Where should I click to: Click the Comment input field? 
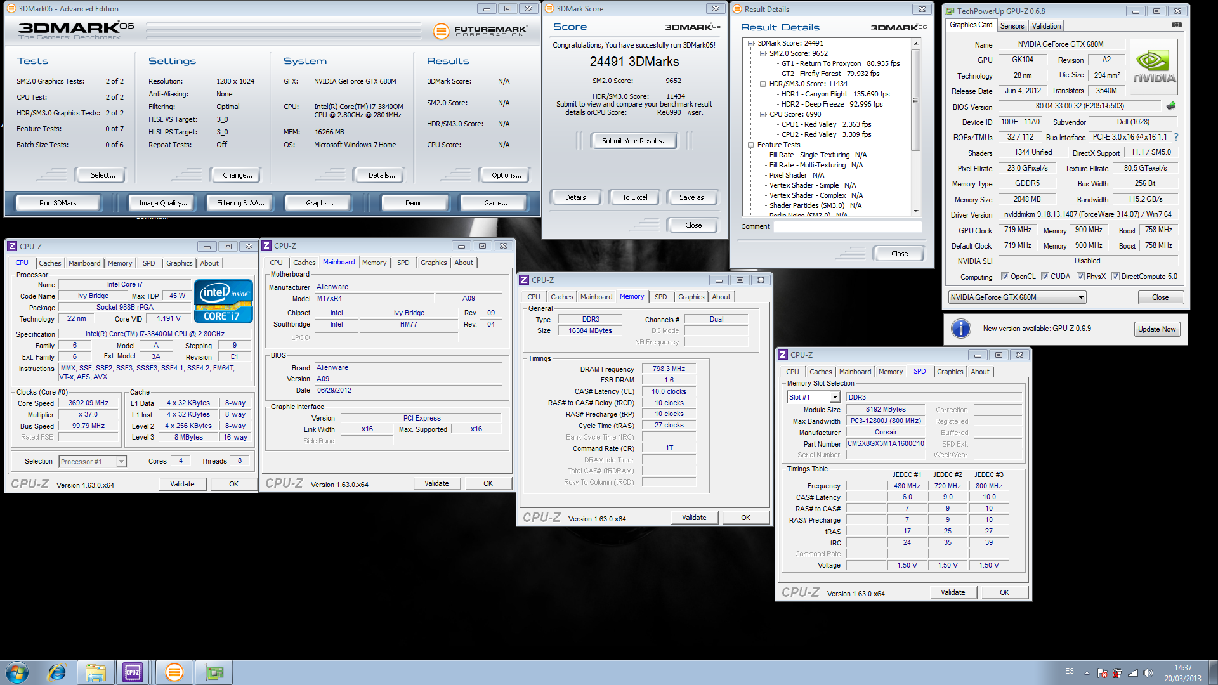click(x=848, y=226)
